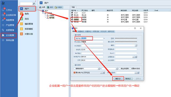This screenshot has width=171, height=97.
Task: Open the 操作日志 tab in the dialog
Action: click(x=111, y=32)
